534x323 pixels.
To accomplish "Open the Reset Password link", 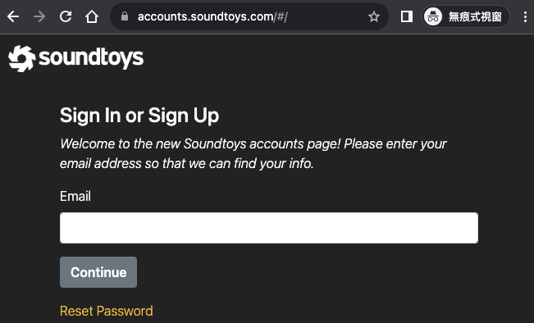I will 107,311.
